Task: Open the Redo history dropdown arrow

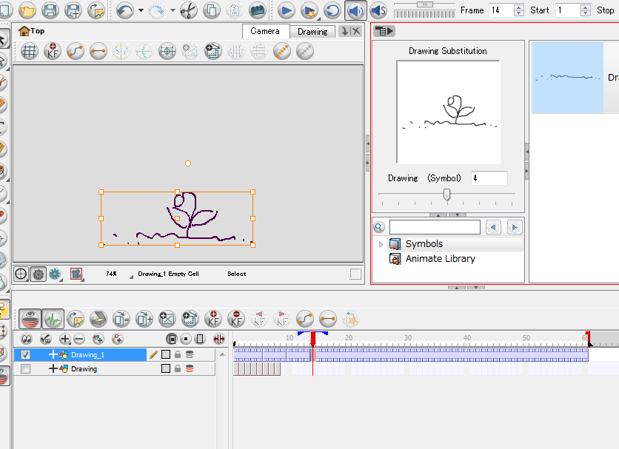Action: coord(173,10)
